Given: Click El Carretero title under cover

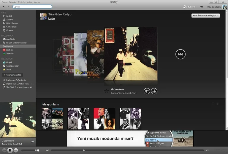Looking at the screenshot, I should point(117,89).
